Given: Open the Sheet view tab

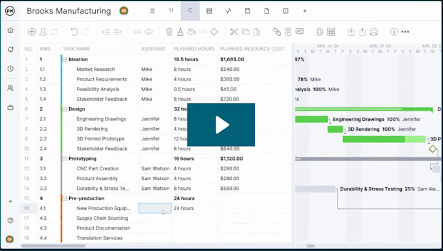Looking at the screenshot, I should coord(209,10).
